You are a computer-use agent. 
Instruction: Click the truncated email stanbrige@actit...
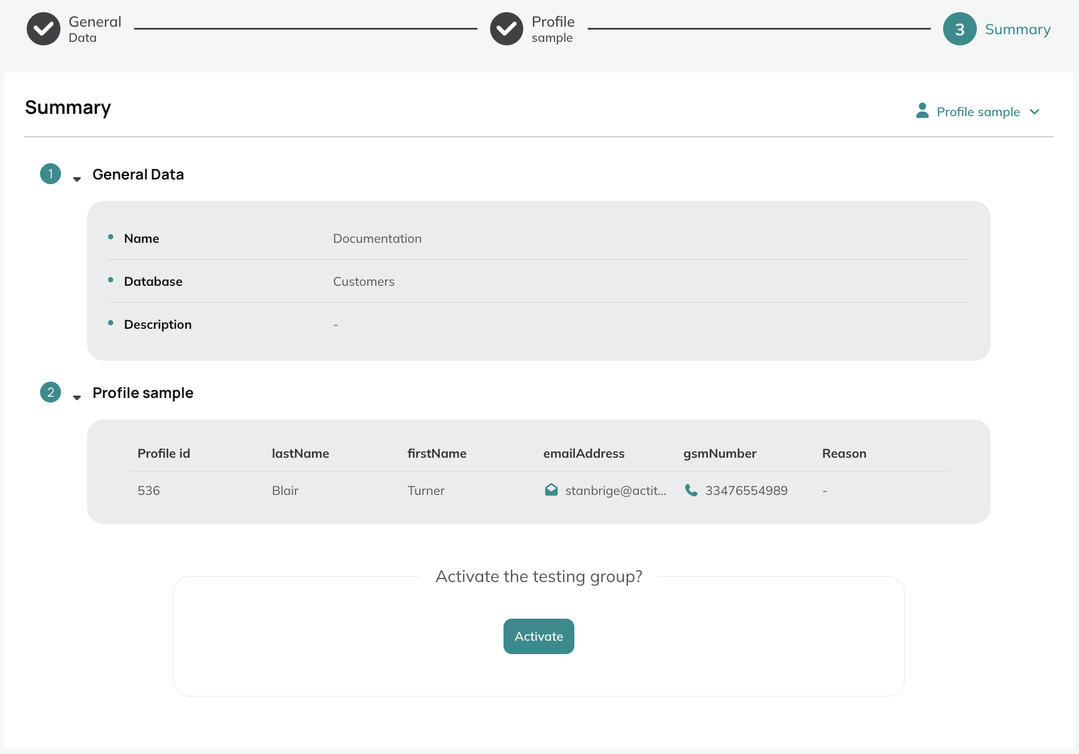tap(616, 491)
